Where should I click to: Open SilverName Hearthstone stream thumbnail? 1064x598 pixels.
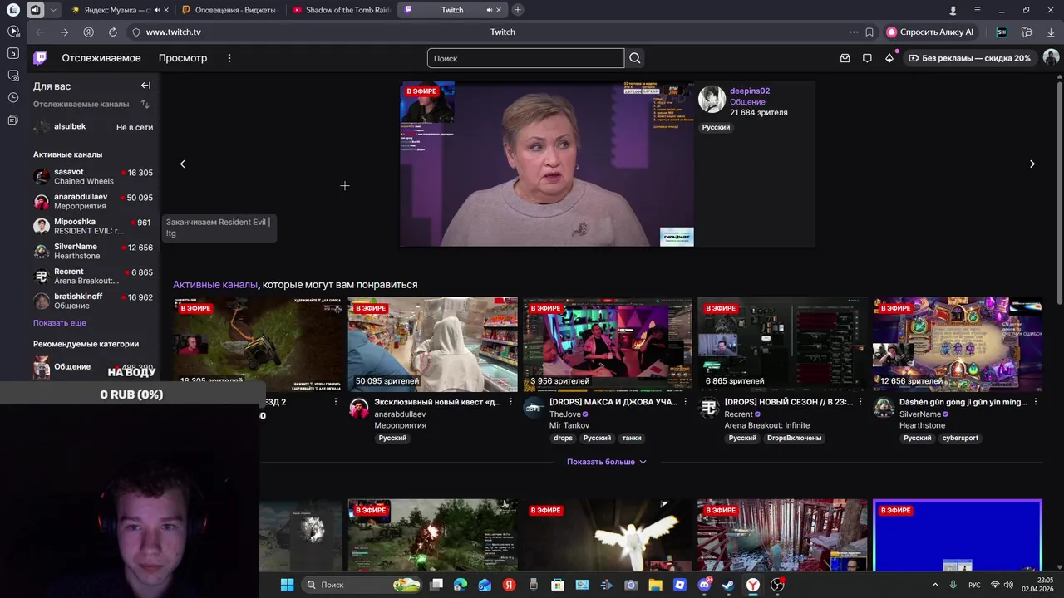click(x=958, y=344)
